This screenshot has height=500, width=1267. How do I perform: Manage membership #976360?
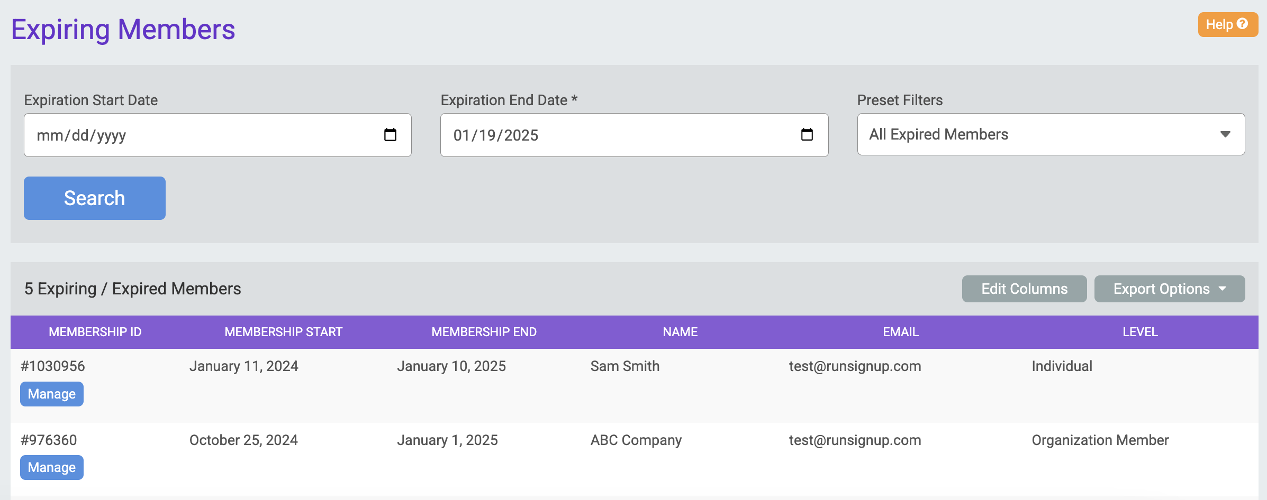(x=52, y=467)
